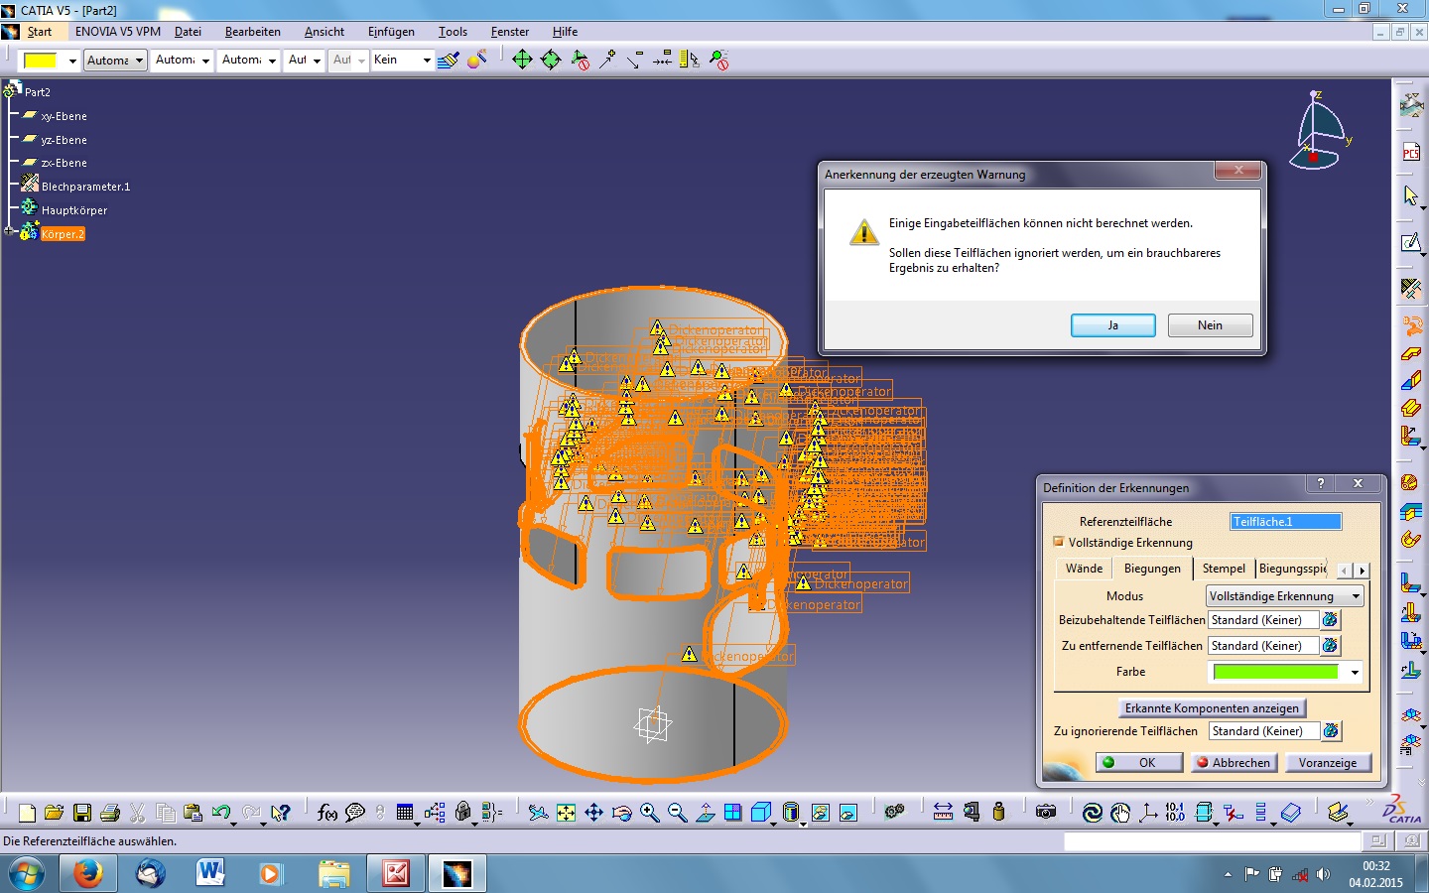
Task: Click the Fit All In icon
Action: tap(566, 813)
